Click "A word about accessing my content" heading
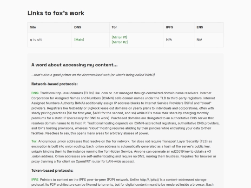Viewport: 251px width, 188px height. point(74,65)
